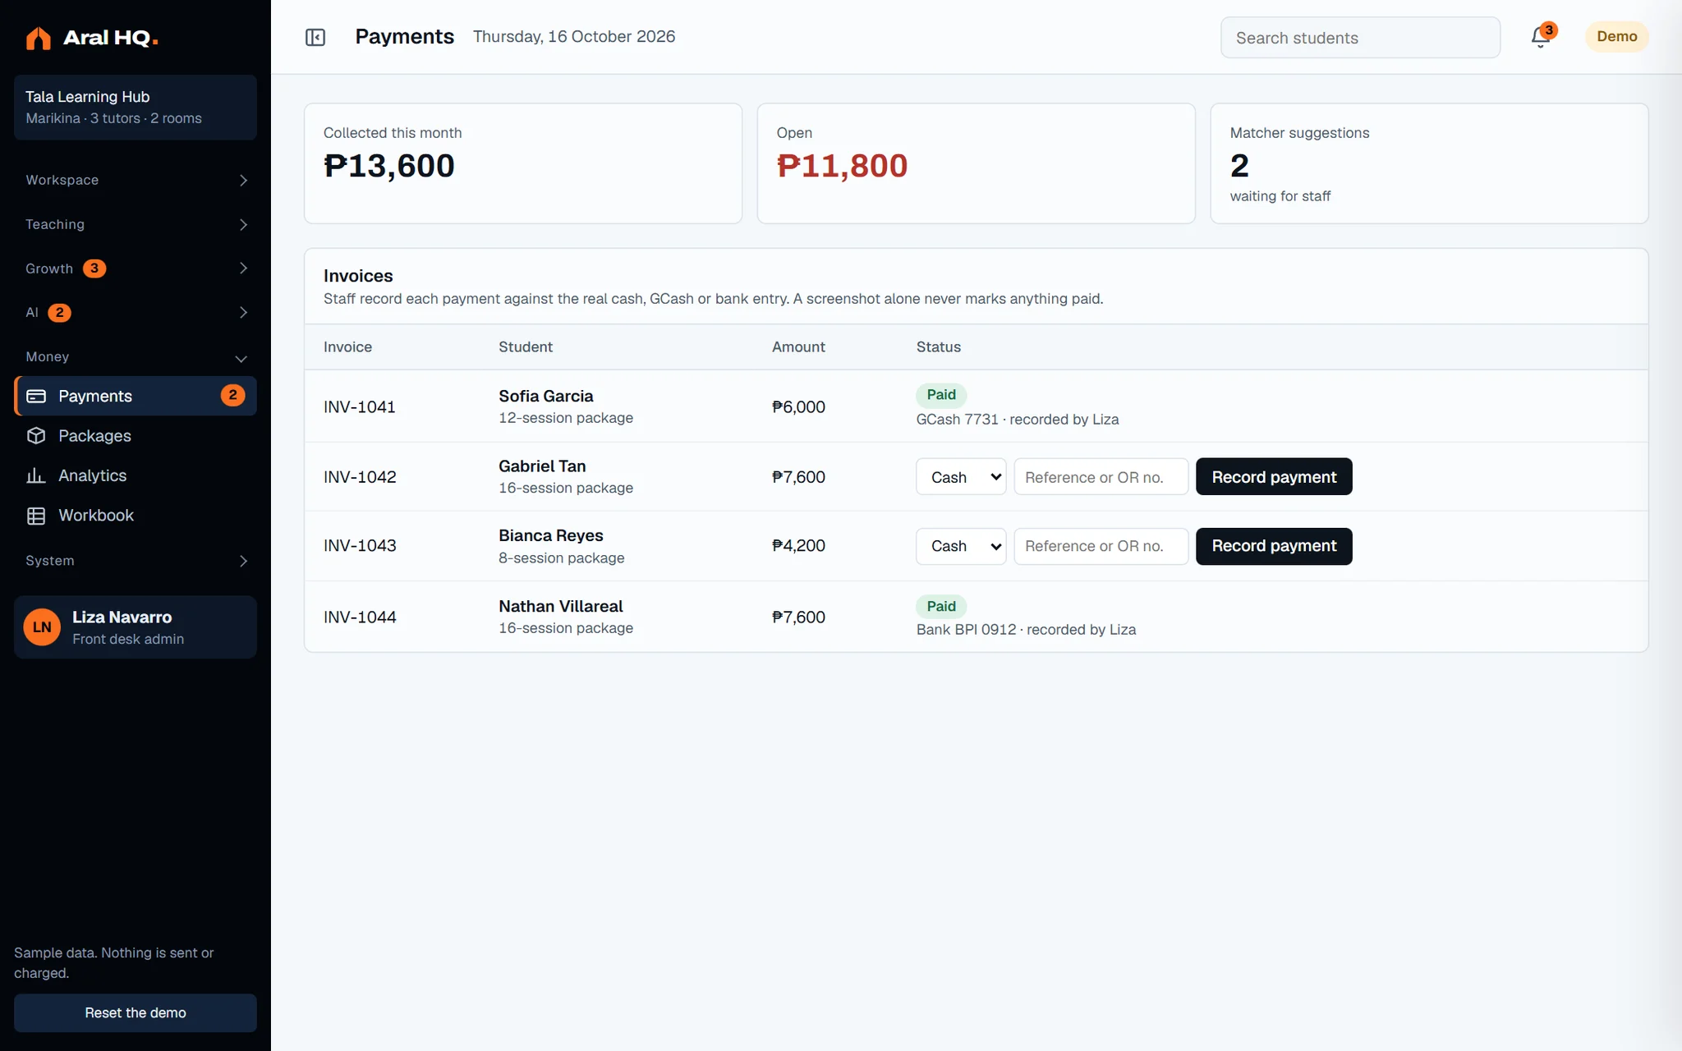
Task: Click the Reference or OR no. field for INV-1042
Action: coord(1101,477)
